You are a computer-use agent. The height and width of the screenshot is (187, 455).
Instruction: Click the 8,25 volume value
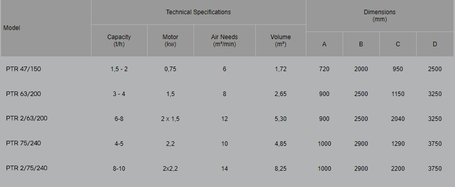[280, 169]
